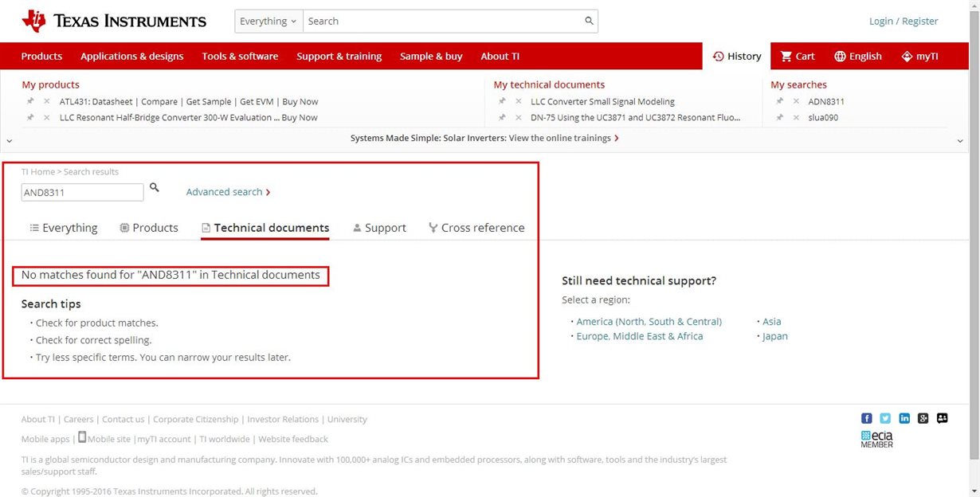Pin the ATL431 product history entry
This screenshot has height=497, width=980.
(30, 101)
